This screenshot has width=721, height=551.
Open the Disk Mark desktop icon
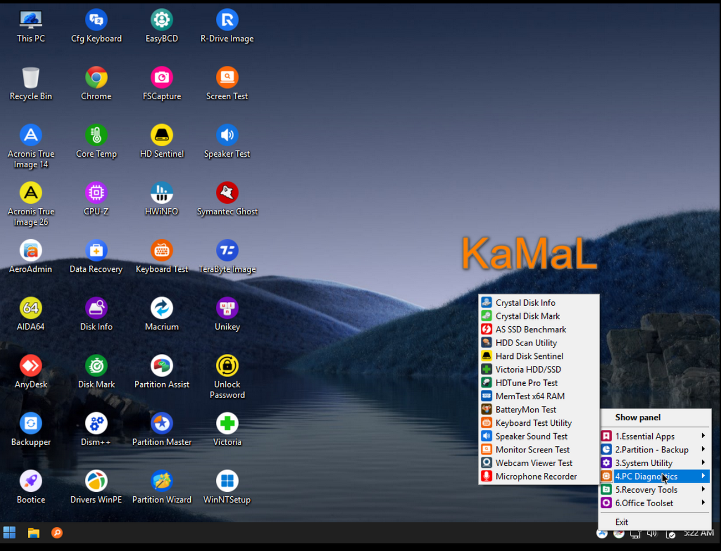(96, 373)
